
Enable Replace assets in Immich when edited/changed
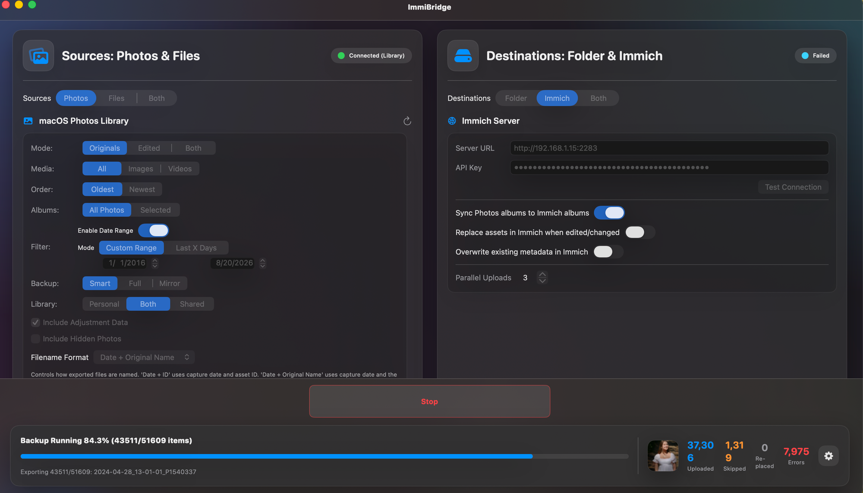(x=640, y=232)
